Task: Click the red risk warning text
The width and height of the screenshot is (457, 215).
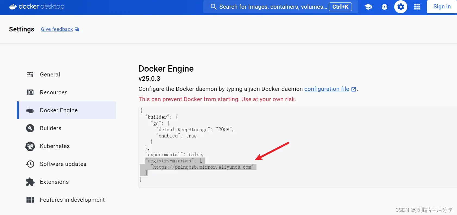Action: pos(217,99)
